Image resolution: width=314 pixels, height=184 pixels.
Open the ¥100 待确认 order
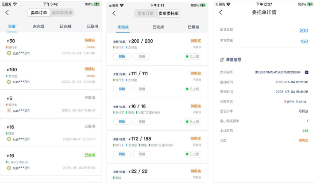tap(51, 75)
